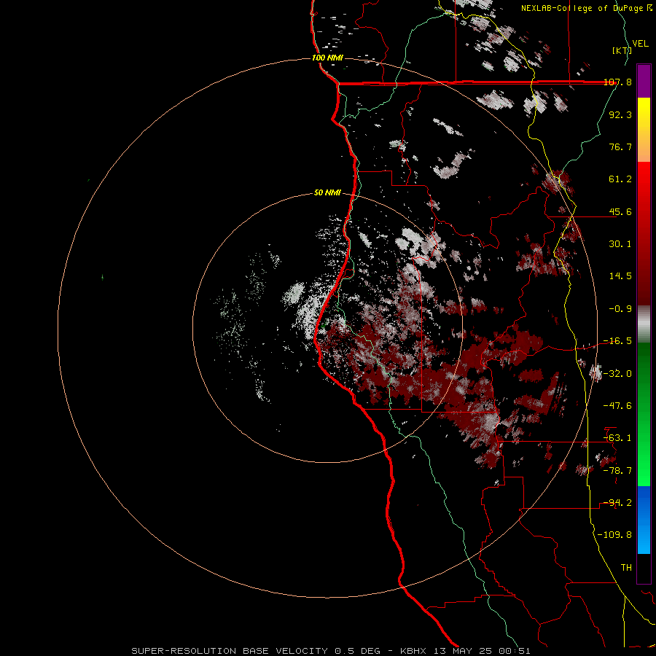Click the -47.6 value on velocity scale

[x=617, y=406]
